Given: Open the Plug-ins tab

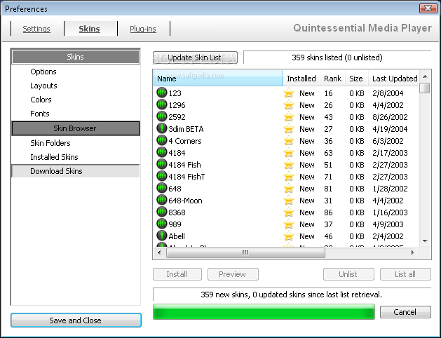Looking at the screenshot, I should [143, 29].
